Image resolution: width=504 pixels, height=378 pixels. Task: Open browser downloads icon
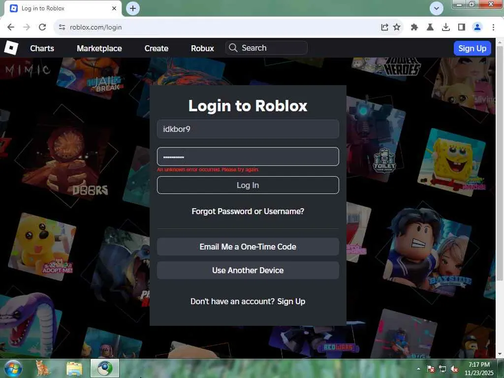[x=445, y=28]
